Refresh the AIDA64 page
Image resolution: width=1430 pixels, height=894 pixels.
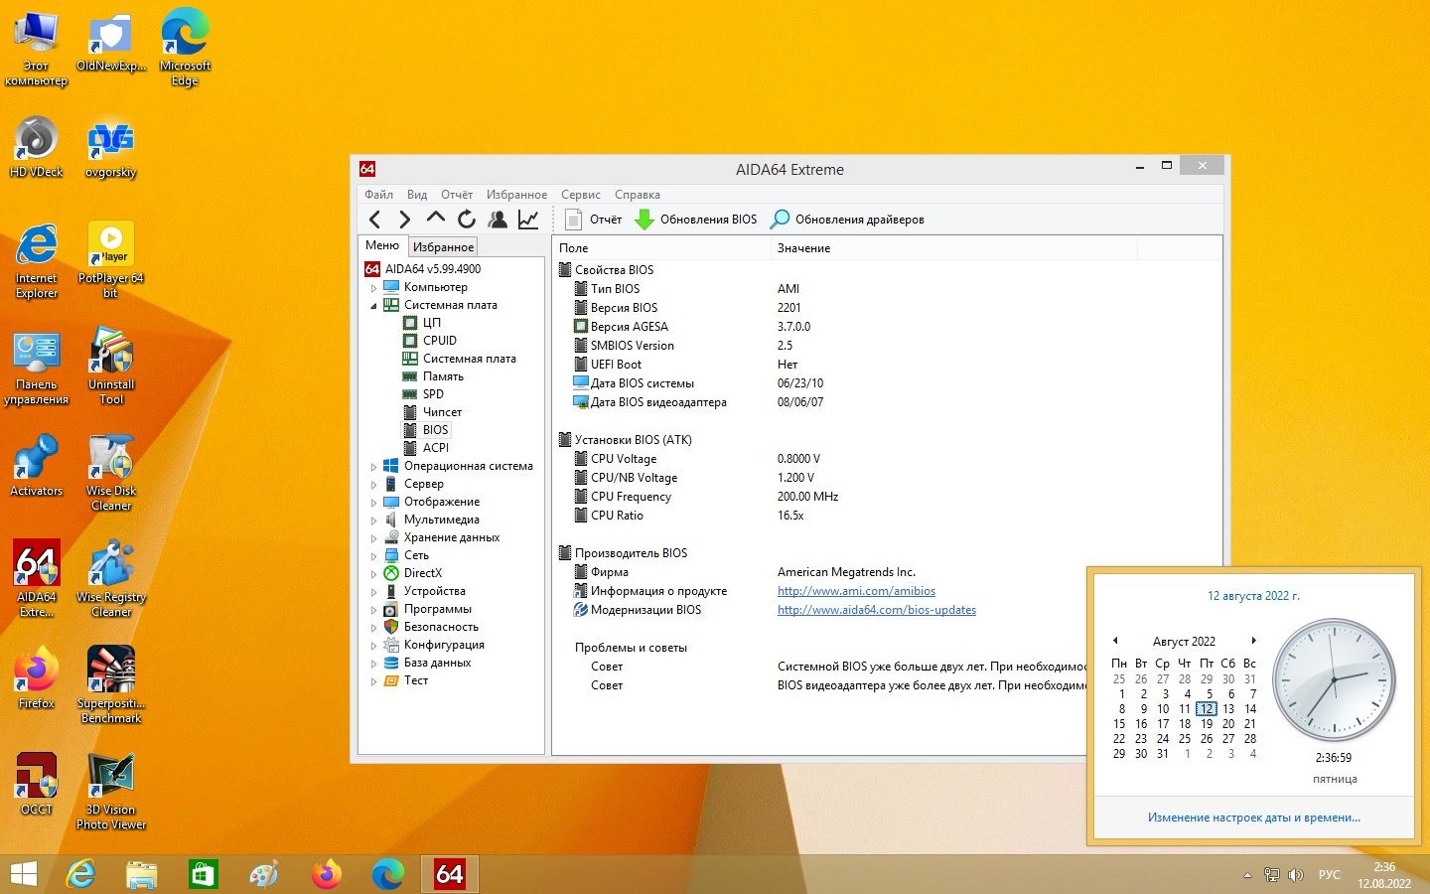466,220
